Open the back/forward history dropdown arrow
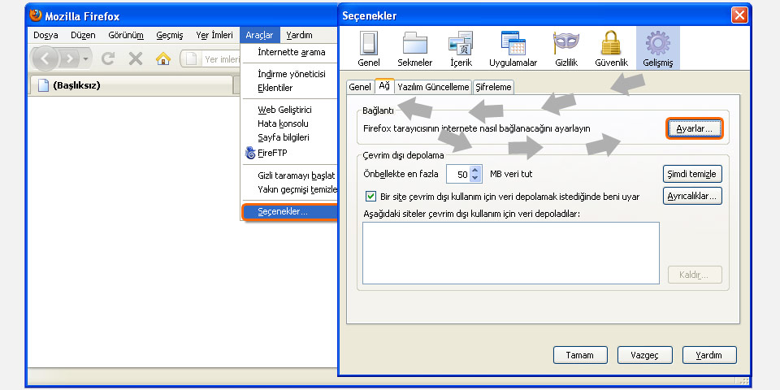This screenshot has width=780, height=390. 85,59
